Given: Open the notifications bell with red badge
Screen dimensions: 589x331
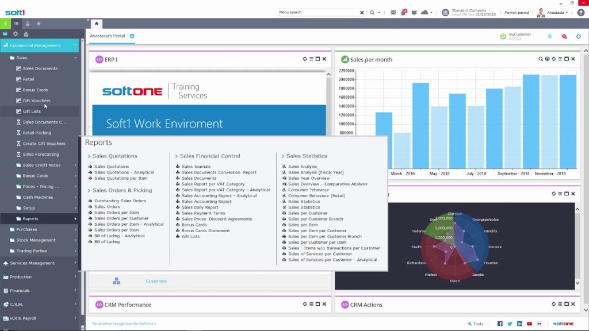Looking at the screenshot, I should [404, 12].
